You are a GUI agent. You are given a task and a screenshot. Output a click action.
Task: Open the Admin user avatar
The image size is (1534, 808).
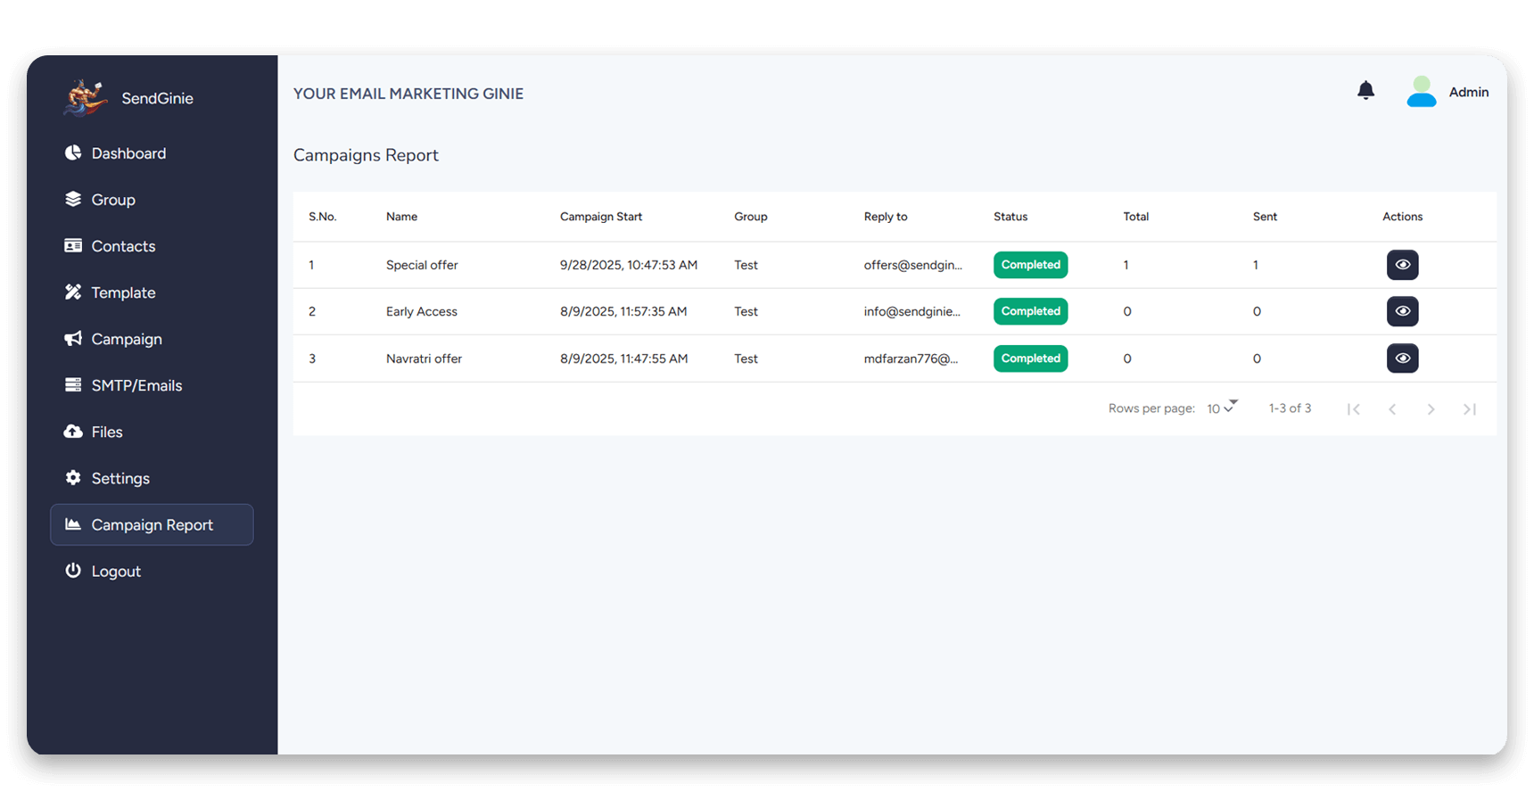(x=1421, y=92)
